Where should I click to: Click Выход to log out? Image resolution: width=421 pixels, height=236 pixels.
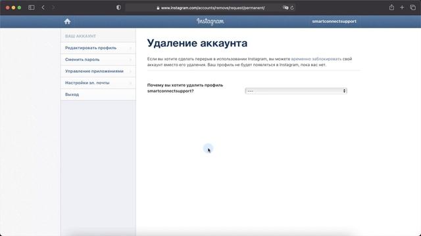tap(98, 94)
